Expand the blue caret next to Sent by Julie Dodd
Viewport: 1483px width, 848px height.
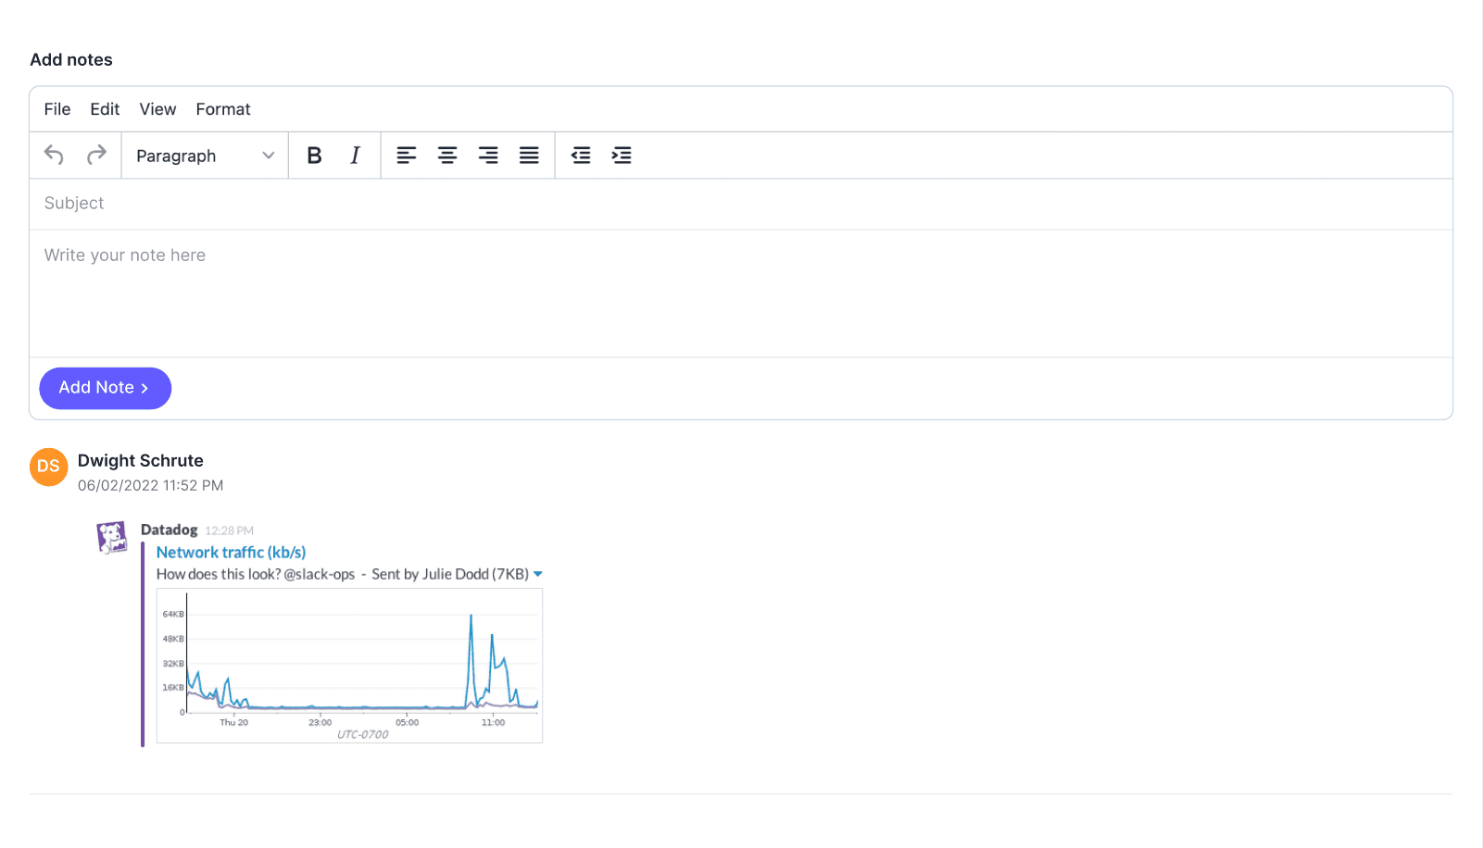coord(538,573)
